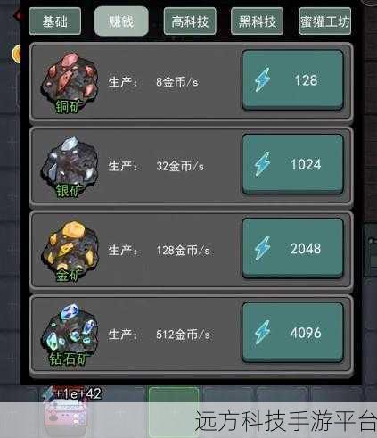Screen dimensions: 377x438
Task: Switch to the 黑科技 tab
Action: (257, 21)
